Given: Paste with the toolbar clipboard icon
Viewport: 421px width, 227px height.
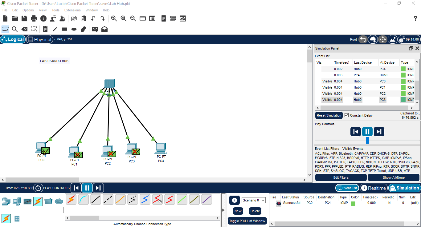Looking at the screenshot, I should coord(83,18).
